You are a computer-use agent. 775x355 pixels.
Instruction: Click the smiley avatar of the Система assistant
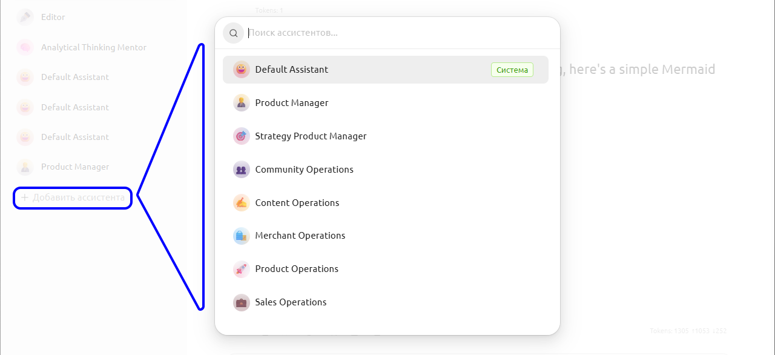click(x=241, y=70)
